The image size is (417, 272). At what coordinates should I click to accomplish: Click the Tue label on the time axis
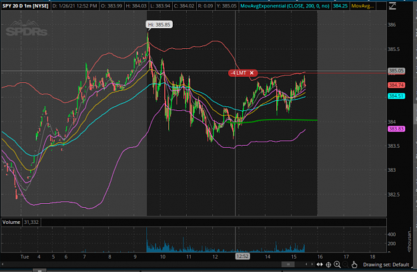[25, 257]
